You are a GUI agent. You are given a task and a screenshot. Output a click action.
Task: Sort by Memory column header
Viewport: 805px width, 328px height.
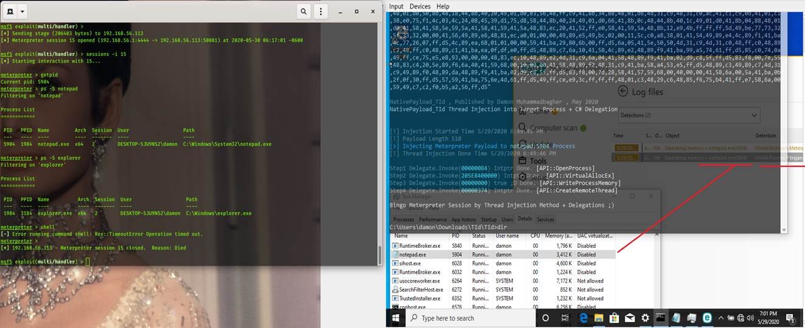tap(558, 236)
